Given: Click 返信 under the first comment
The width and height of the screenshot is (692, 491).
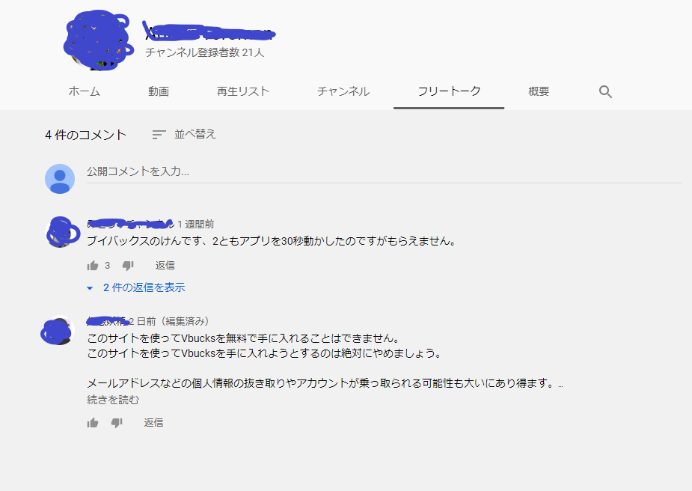Looking at the screenshot, I should click(x=165, y=266).
